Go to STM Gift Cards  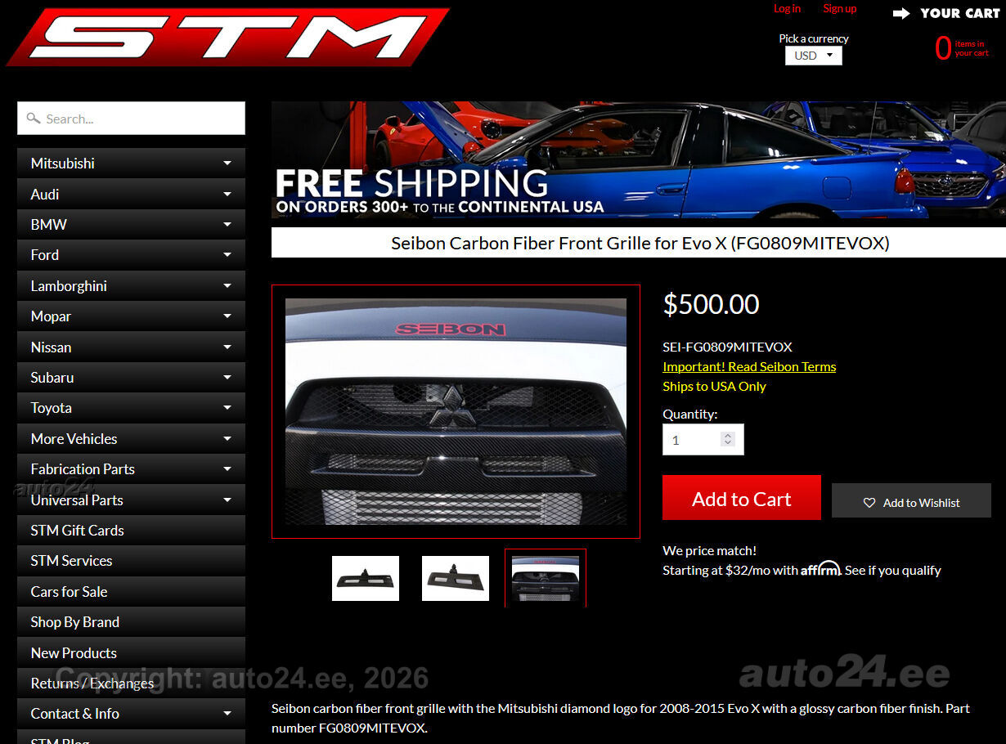[131, 531]
